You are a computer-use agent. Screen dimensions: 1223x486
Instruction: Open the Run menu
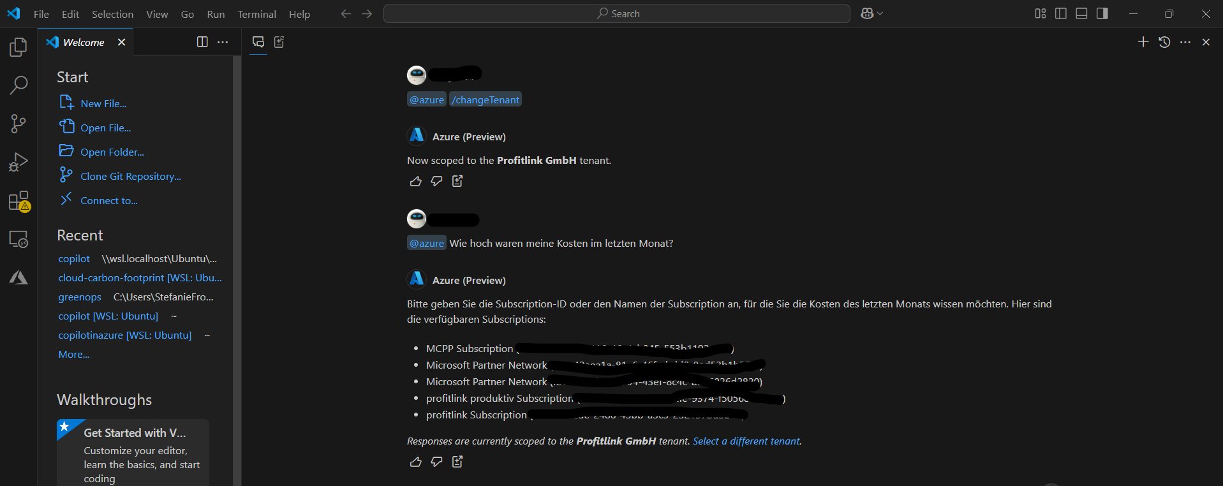click(216, 14)
